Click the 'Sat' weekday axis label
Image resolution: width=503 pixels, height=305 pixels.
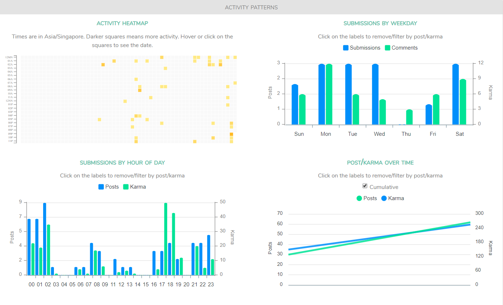pyautogui.click(x=460, y=134)
